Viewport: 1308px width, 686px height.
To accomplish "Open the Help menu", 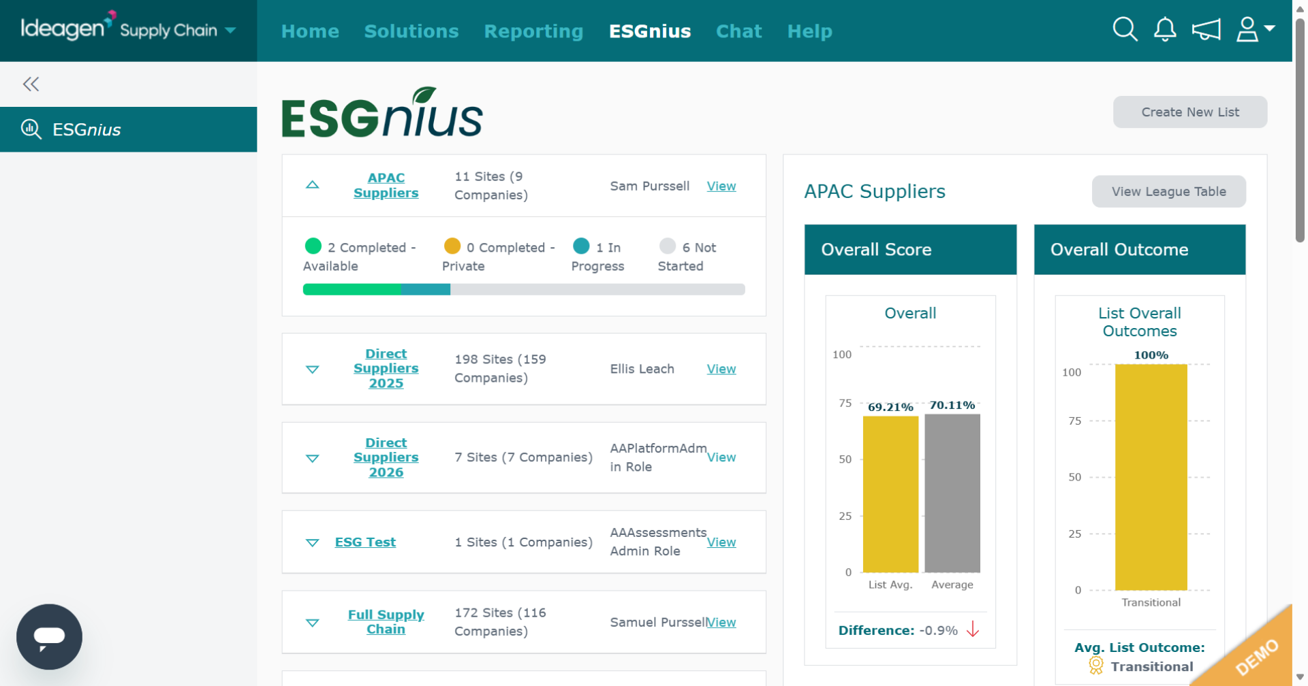I will tap(809, 31).
